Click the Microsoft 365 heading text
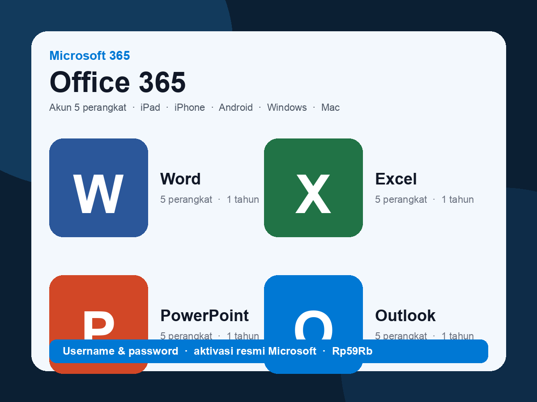The height and width of the screenshot is (402, 537). click(x=89, y=56)
